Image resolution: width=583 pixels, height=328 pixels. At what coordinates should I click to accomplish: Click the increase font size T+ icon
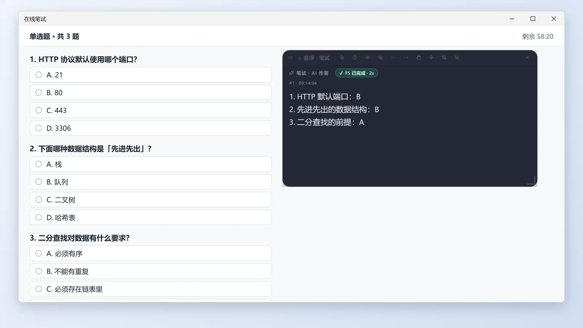[406, 58]
